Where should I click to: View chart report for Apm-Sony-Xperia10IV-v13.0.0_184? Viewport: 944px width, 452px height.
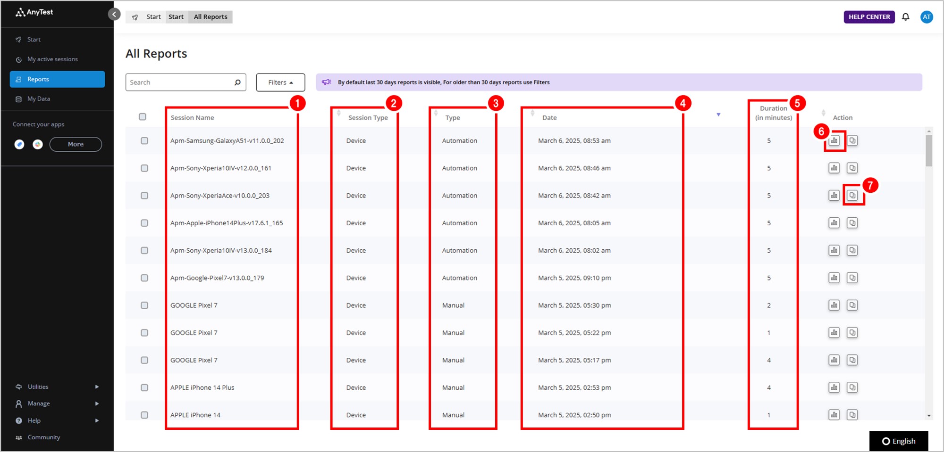(x=834, y=250)
